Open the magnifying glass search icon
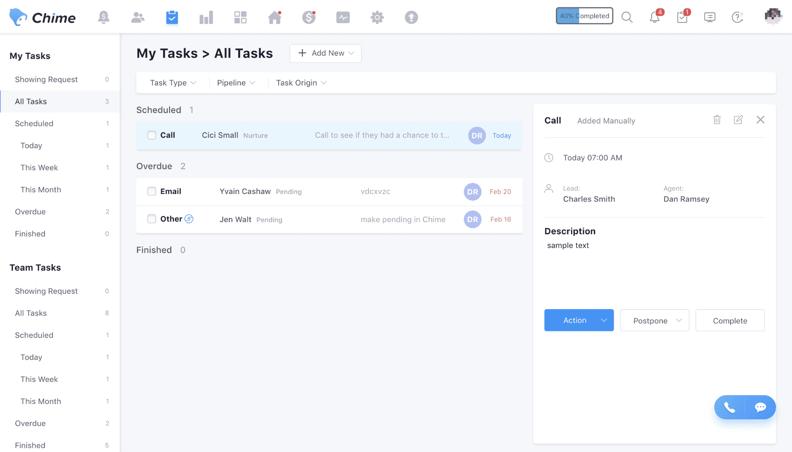This screenshot has height=452, width=792. [x=627, y=17]
